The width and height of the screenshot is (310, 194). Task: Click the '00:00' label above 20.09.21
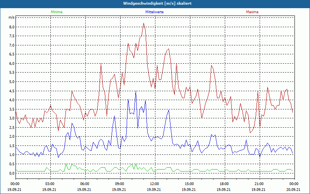click(293, 184)
